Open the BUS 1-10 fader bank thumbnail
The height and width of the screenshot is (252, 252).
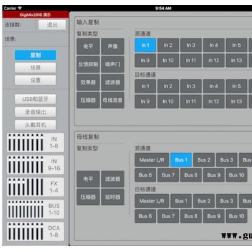(35, 209)
